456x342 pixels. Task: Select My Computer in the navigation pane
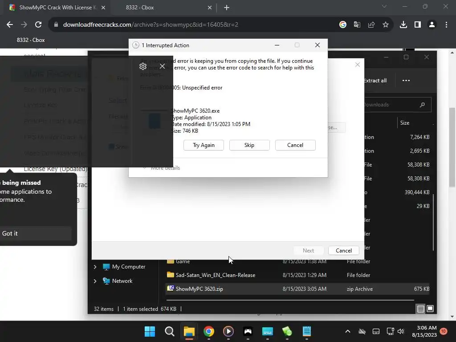pyautogui.click(x=124, y=267)
